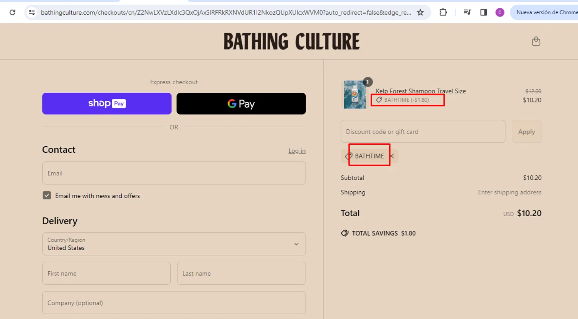578x319 pixels.
Task: Remove the BATHTIME discount code
Action: 392,156
